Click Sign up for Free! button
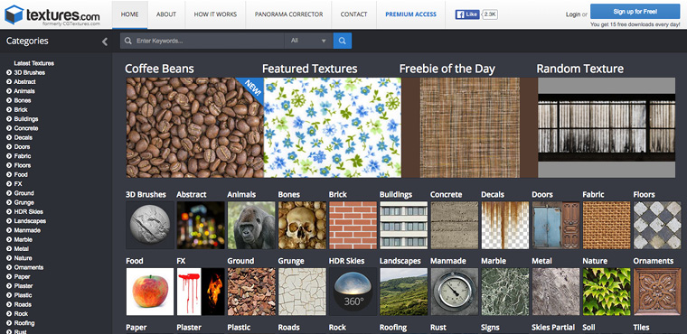 coord(635,12)
